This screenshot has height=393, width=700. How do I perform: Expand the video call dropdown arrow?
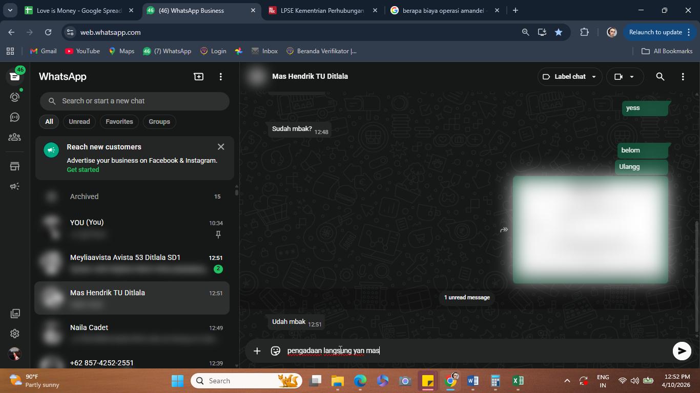[632, 77]
